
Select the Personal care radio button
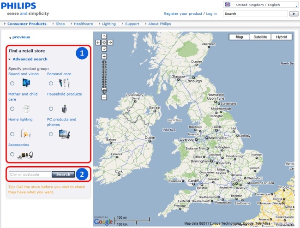[51, 84]
